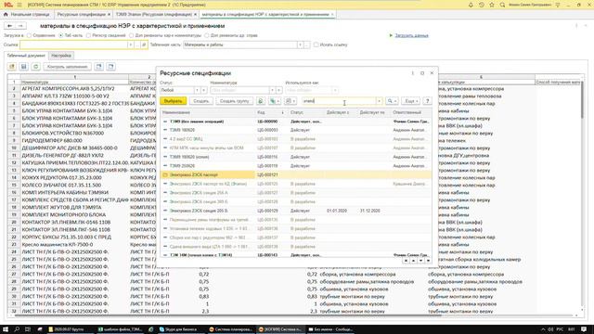
Task: Open the dialog's three-dot more menu
Action: pyautogui.click(x=412, y=73)
